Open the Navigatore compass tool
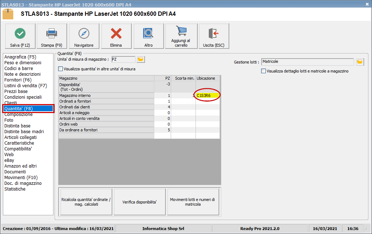The width and height of the screenshot is (372, 234). [84, 36]
